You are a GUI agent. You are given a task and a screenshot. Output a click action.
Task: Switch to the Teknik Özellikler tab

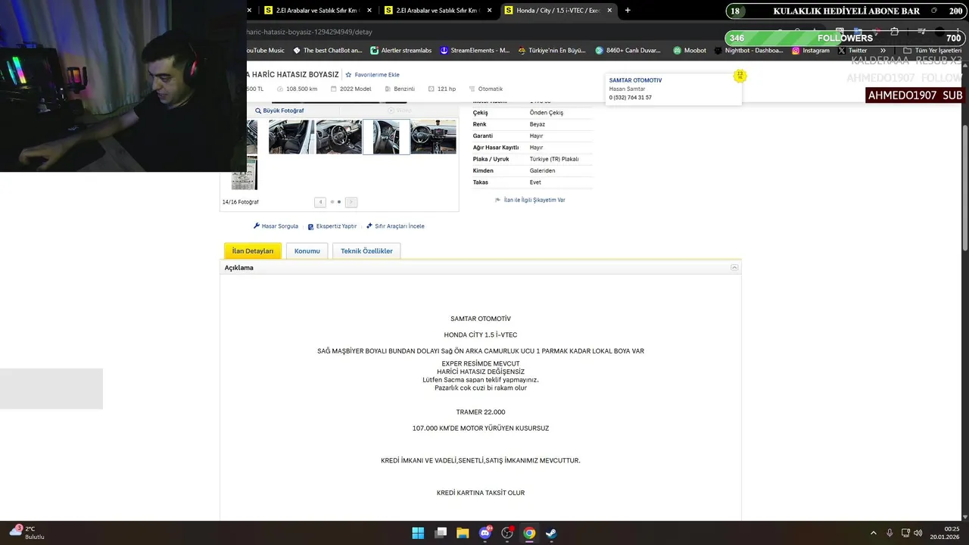coord(366,251)
